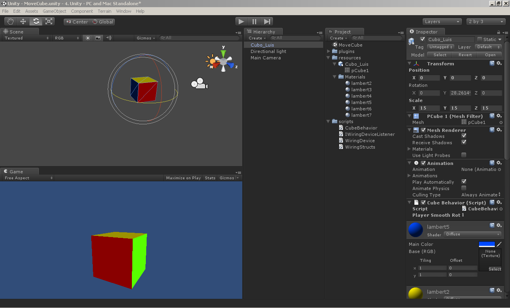Screen dimensions: 510x308
Task: Collapse the Materials folder in Project
Action: tap(335, 77)
